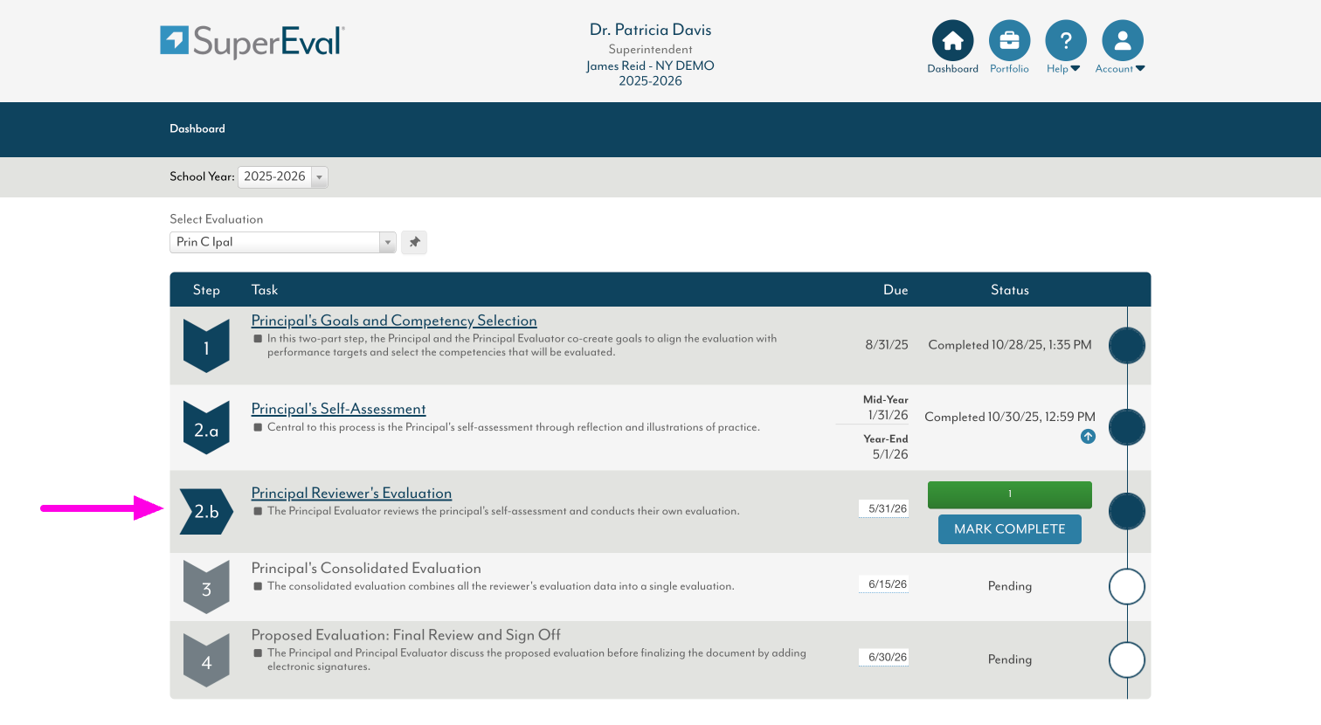Open the School Year 2025-2026 dropdown

(x=283, y=177)
